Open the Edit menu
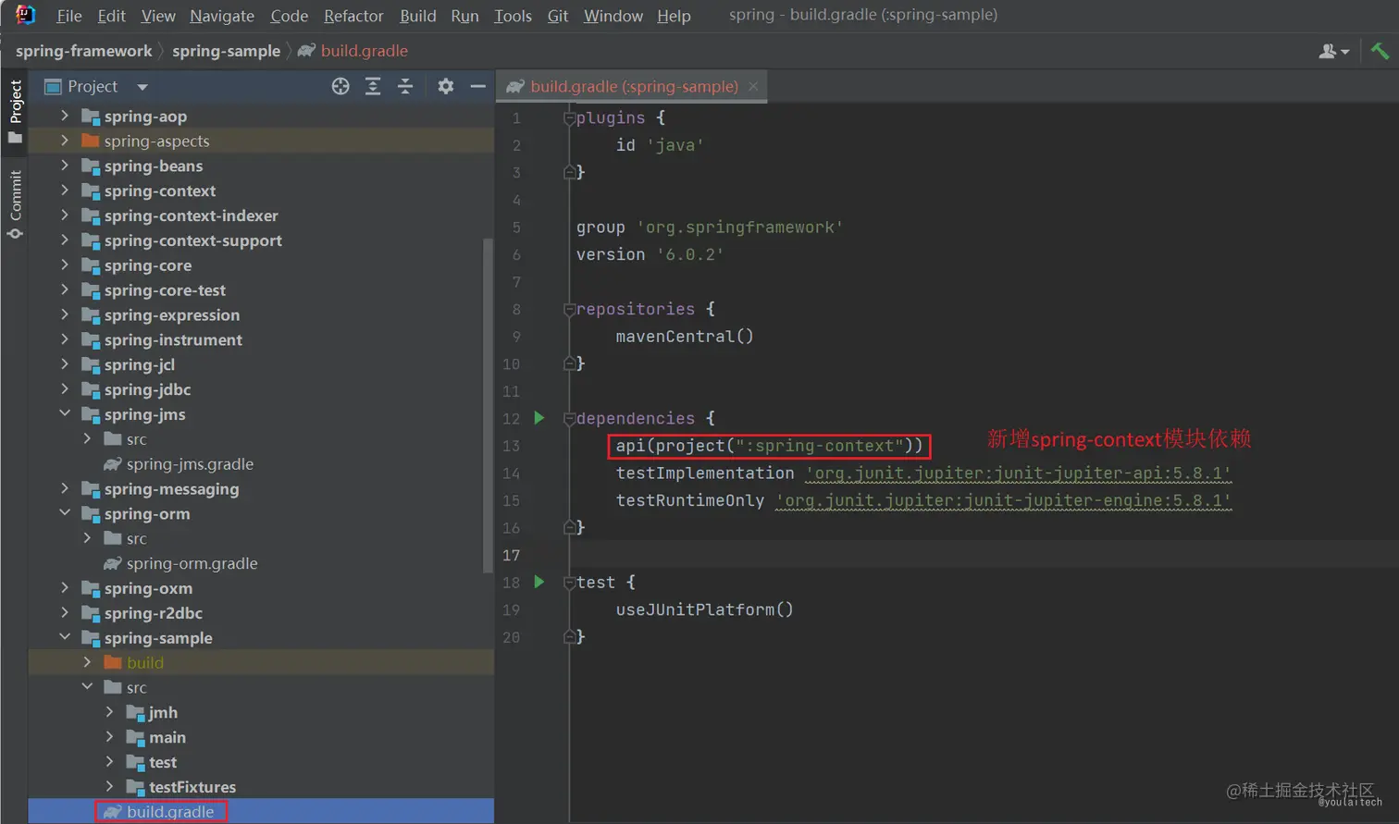The image size is (1399, 824). tap(111, 16)
